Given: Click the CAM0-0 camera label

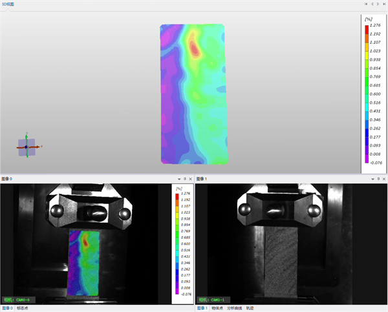Looking at the screenshot, I should coord(19,300).
